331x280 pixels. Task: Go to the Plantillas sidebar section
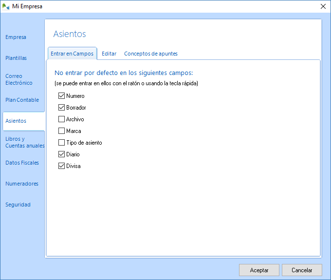[16, 58]
